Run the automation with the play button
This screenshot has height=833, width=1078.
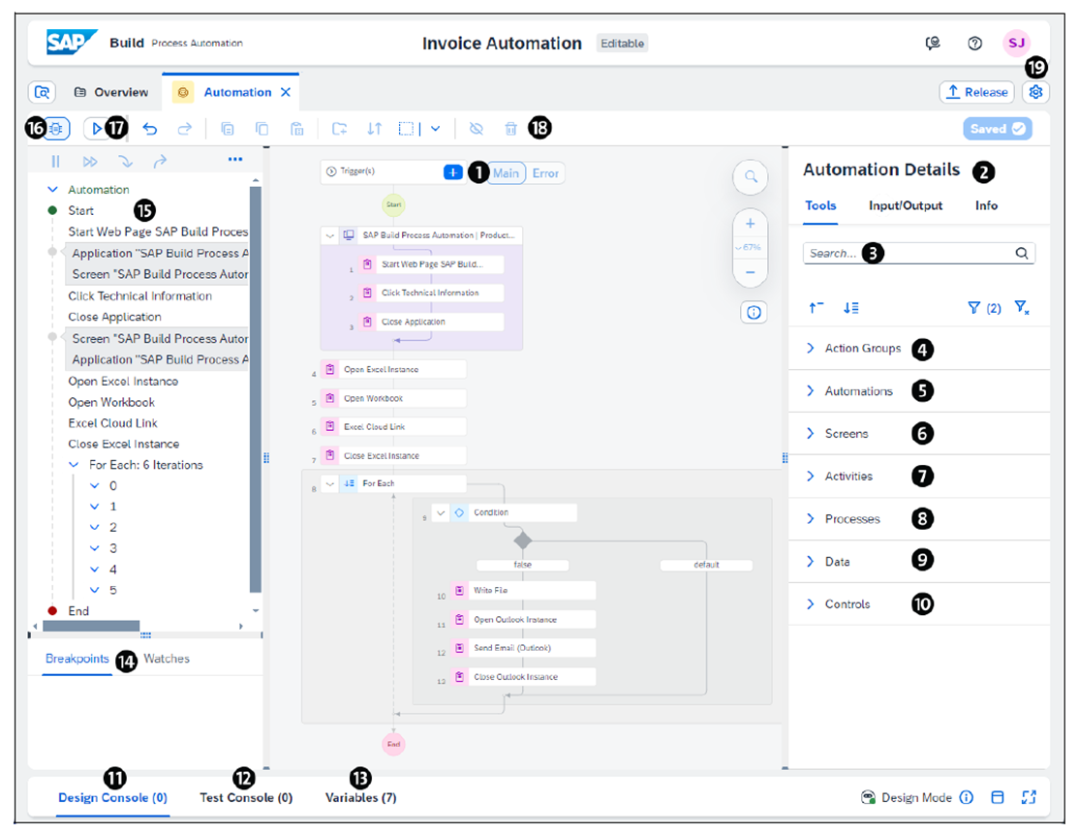(96, 129)
